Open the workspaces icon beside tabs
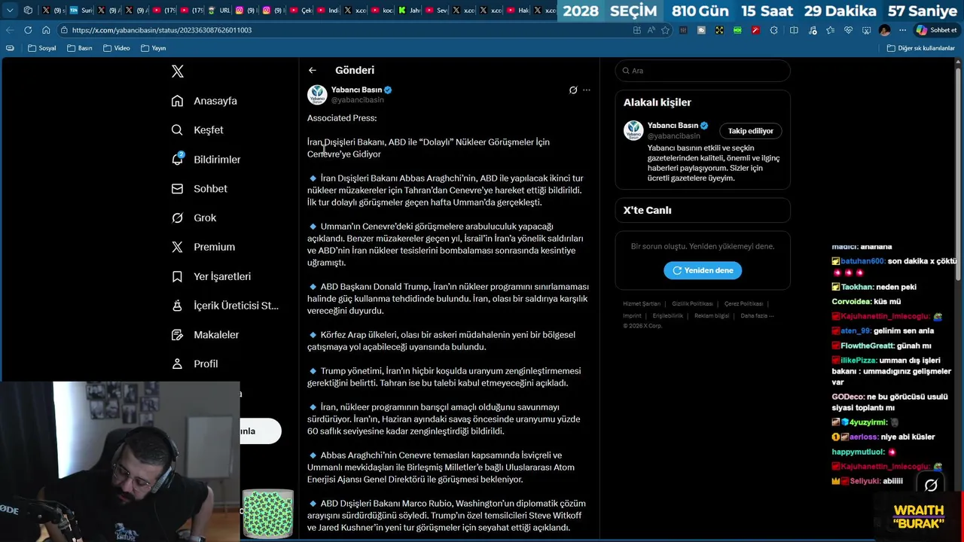 (x=28, y=11)
